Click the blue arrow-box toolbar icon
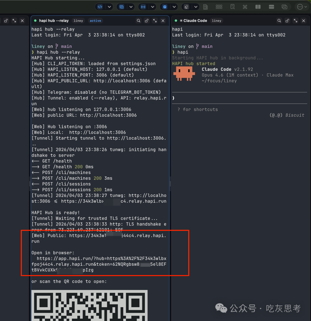The height and width of the screenshot is (321, 311). coord(165,7)
